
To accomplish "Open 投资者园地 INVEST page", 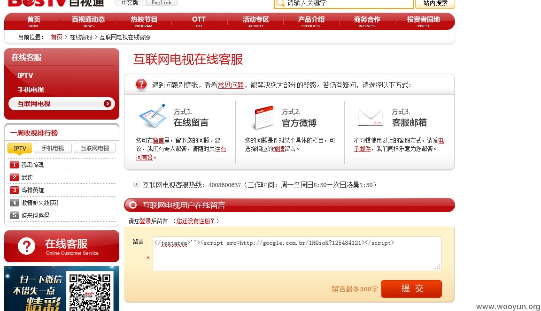I will (423, 22).
